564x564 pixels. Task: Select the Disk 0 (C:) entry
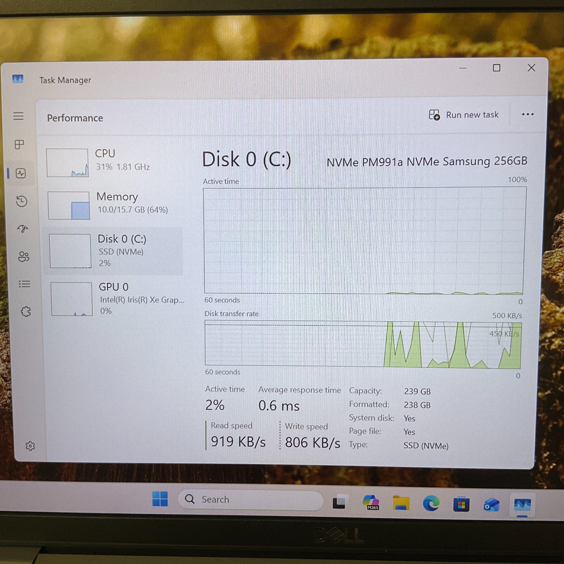point(114,251)
